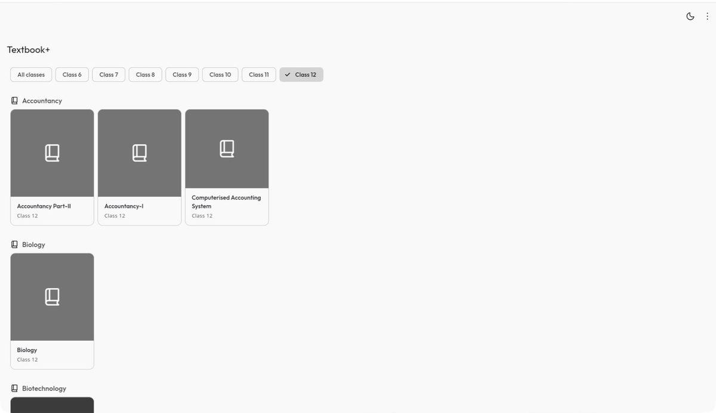The image size is (716, 413).
Task: Select the Biotechnology section heading
Action: [44, 389]
